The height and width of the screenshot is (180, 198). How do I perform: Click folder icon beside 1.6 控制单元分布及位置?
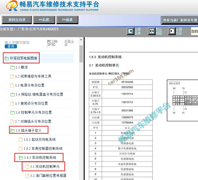tap(12, 113)
